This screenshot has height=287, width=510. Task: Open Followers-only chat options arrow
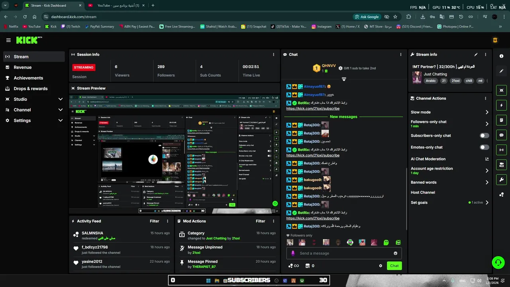[487, 124]
